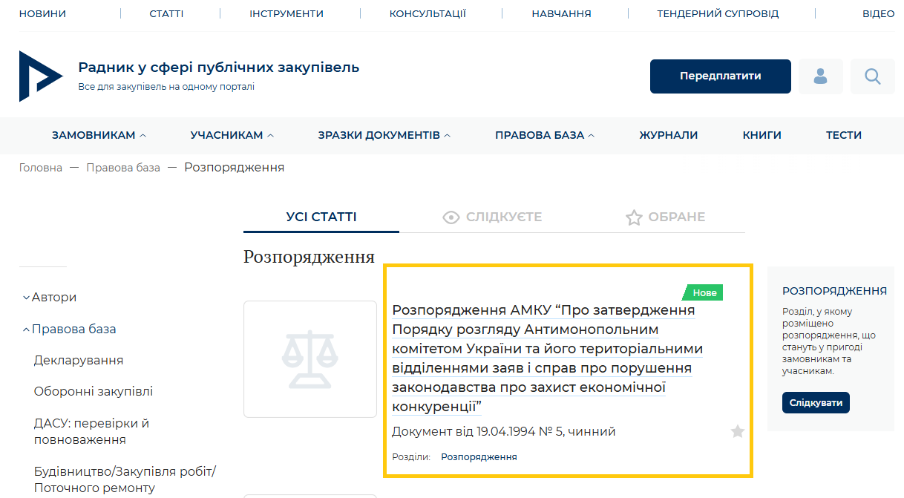Open the user account icon
This screenshot has width=904, height=498.
click(x=821, y=76)
